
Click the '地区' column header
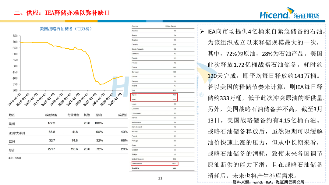[x=12, y=115]
